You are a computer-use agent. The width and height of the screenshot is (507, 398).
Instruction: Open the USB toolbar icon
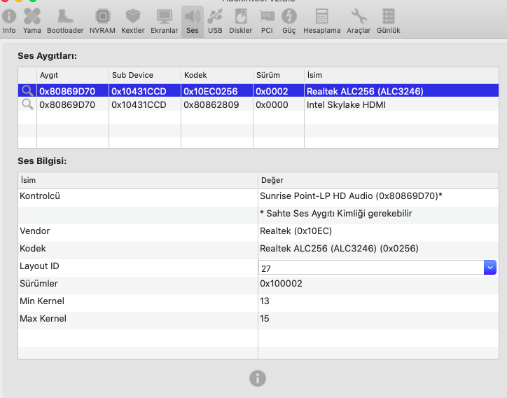[x=215, y=20]
